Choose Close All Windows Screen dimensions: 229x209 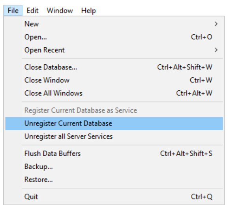point(114,93)
